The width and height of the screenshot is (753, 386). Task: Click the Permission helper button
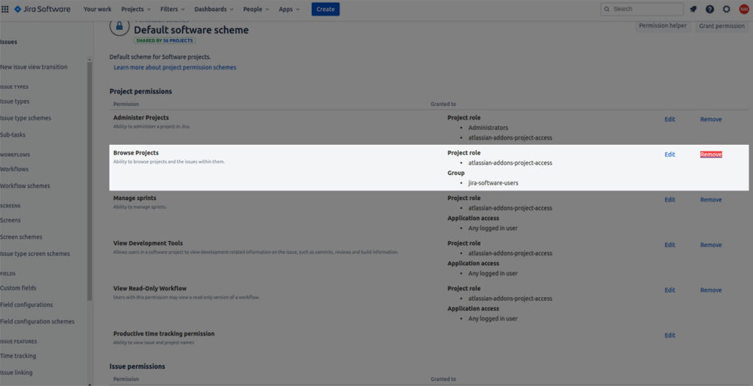coord(663,26)
